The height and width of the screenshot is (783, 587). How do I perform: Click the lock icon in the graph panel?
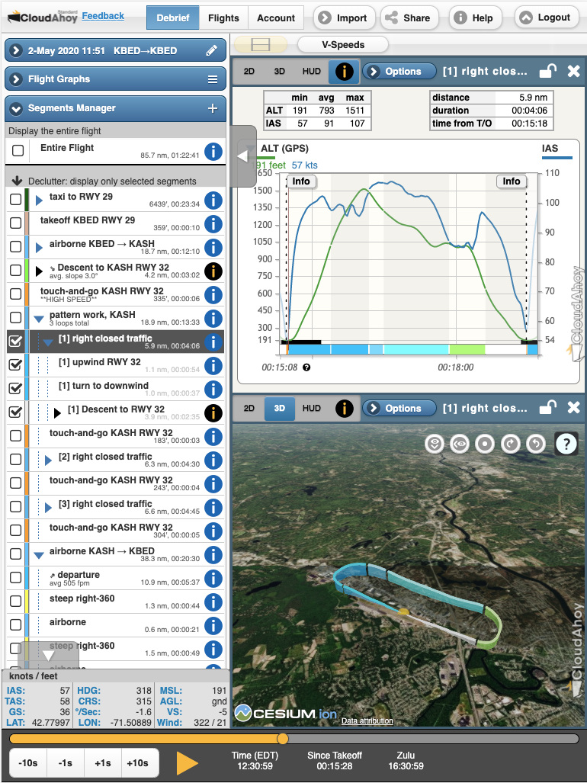(x=547, y=72)
